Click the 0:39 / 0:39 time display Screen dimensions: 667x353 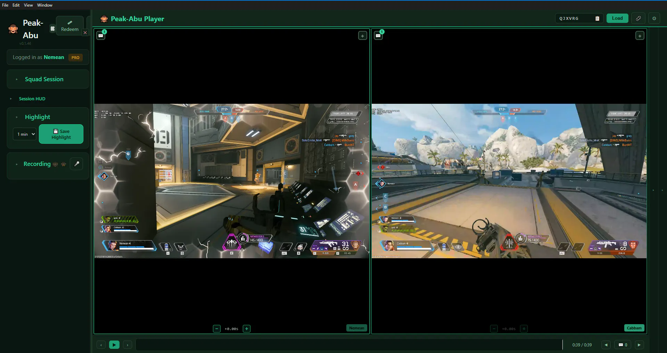coord(582,345)
